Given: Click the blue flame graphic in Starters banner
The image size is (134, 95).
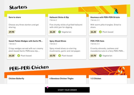Looking at the screenshot, I should pyautogui.click(x=116, y=11).
